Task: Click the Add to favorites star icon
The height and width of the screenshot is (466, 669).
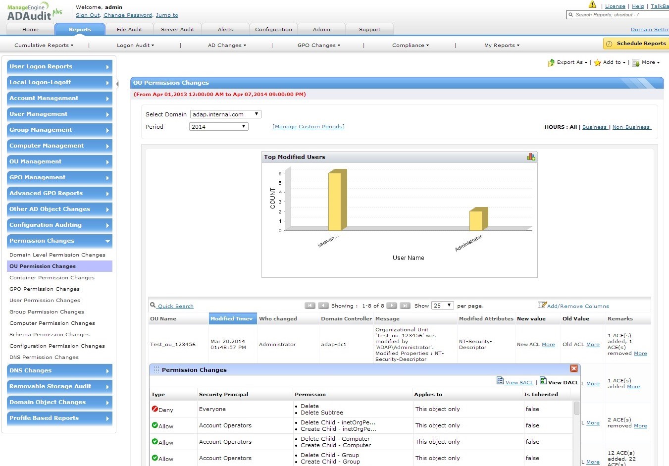Action: click(597, 62)
